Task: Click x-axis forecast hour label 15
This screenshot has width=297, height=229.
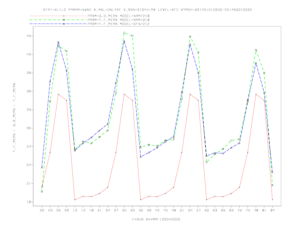Action: tap(83, 210)
